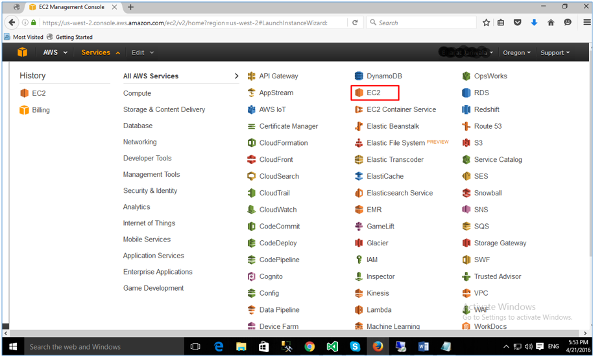Go to Firefox home page icon

tap(551, 23)
